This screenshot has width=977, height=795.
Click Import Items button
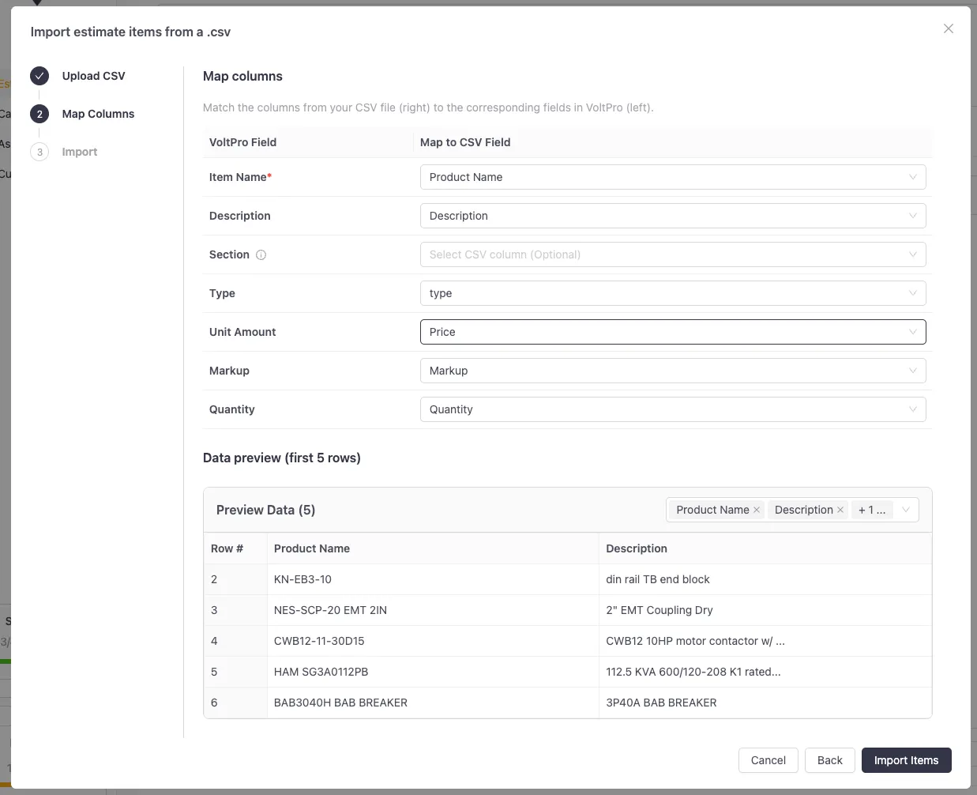click(907, 760)
